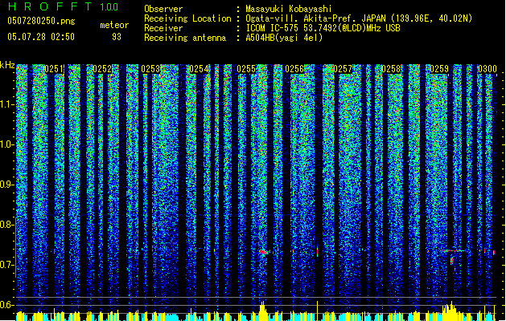Click the vertical echo spike between 0256 and 0257
This screenshot has width=506, height=321.
pos(317,250)
